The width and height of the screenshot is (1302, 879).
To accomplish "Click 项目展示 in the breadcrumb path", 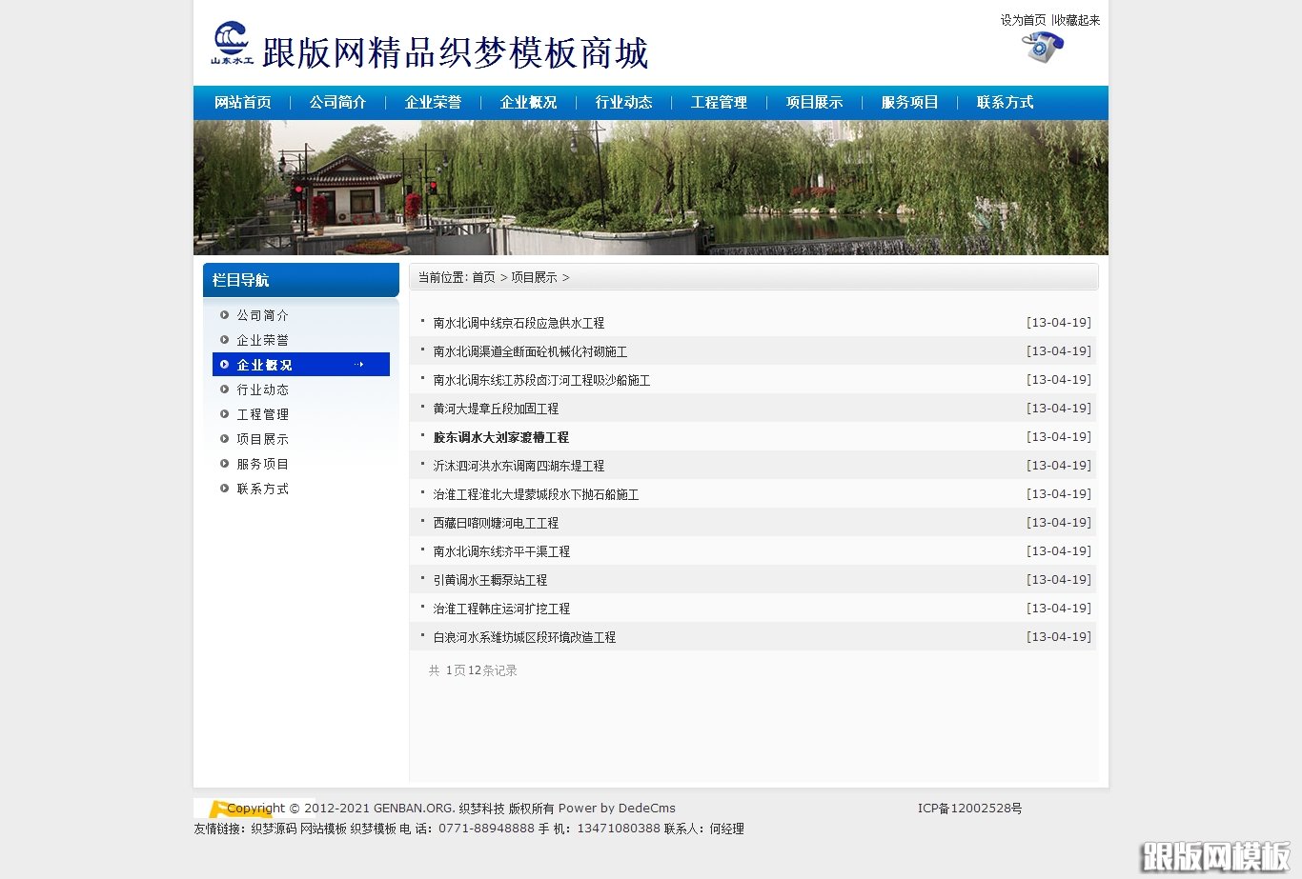I will [534, 277].
